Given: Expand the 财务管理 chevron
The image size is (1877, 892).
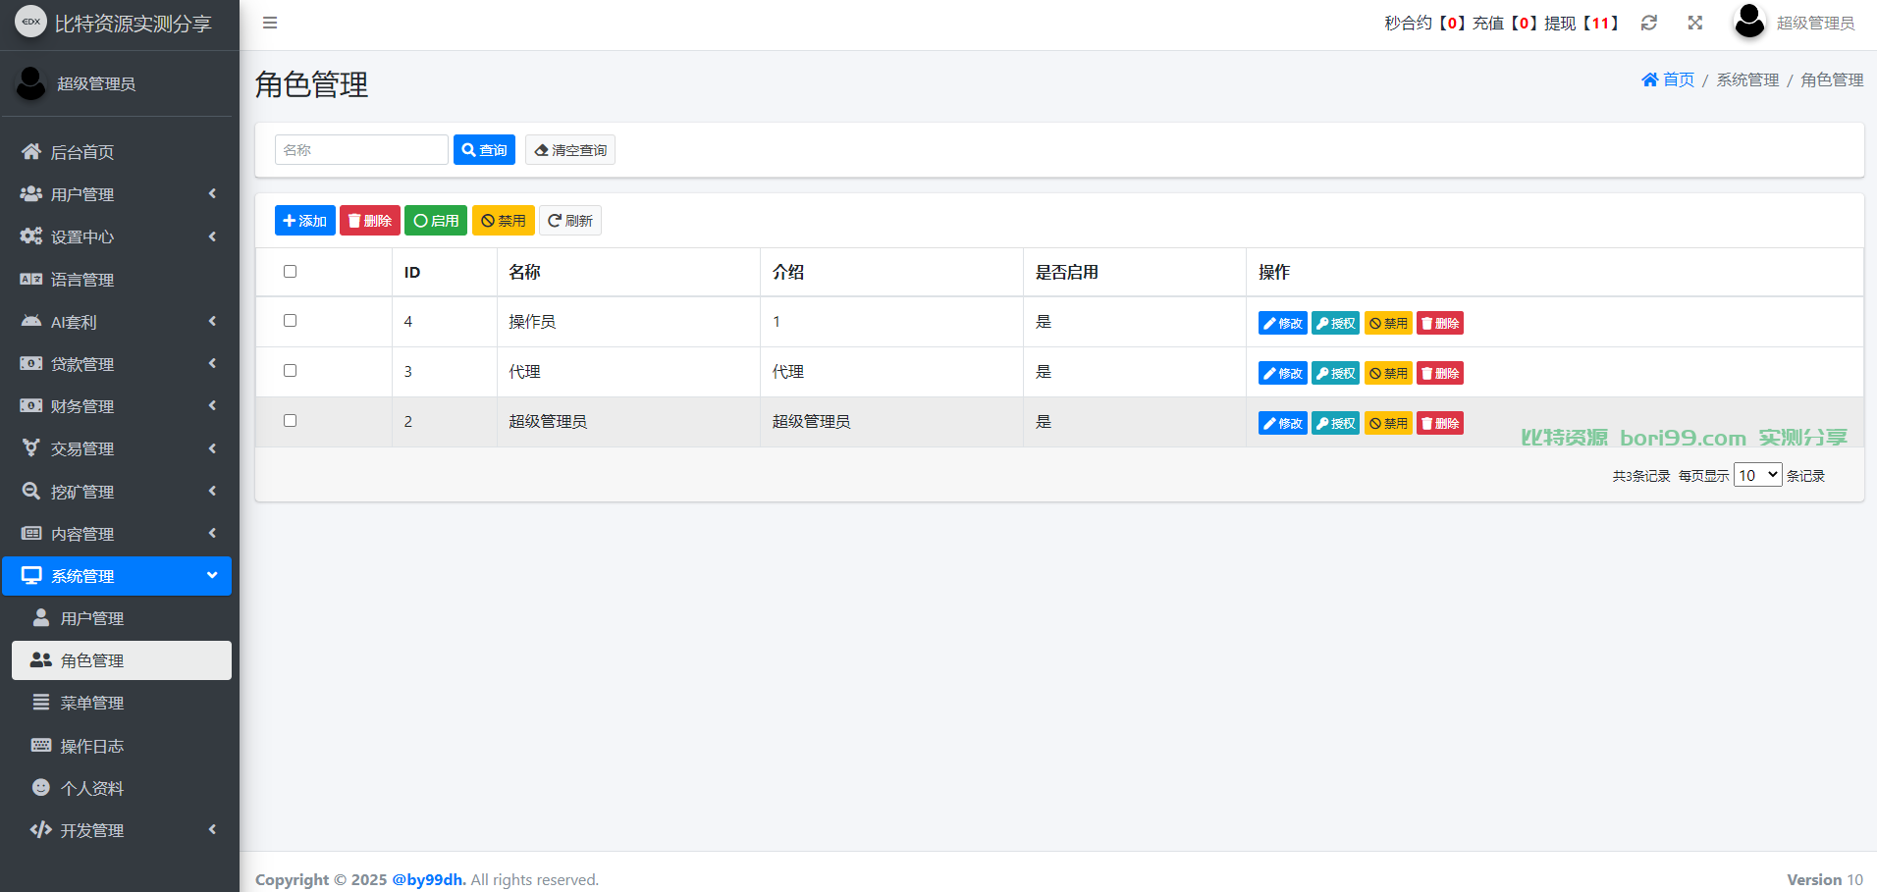Looking at the screenshot, I should [212, 405].
